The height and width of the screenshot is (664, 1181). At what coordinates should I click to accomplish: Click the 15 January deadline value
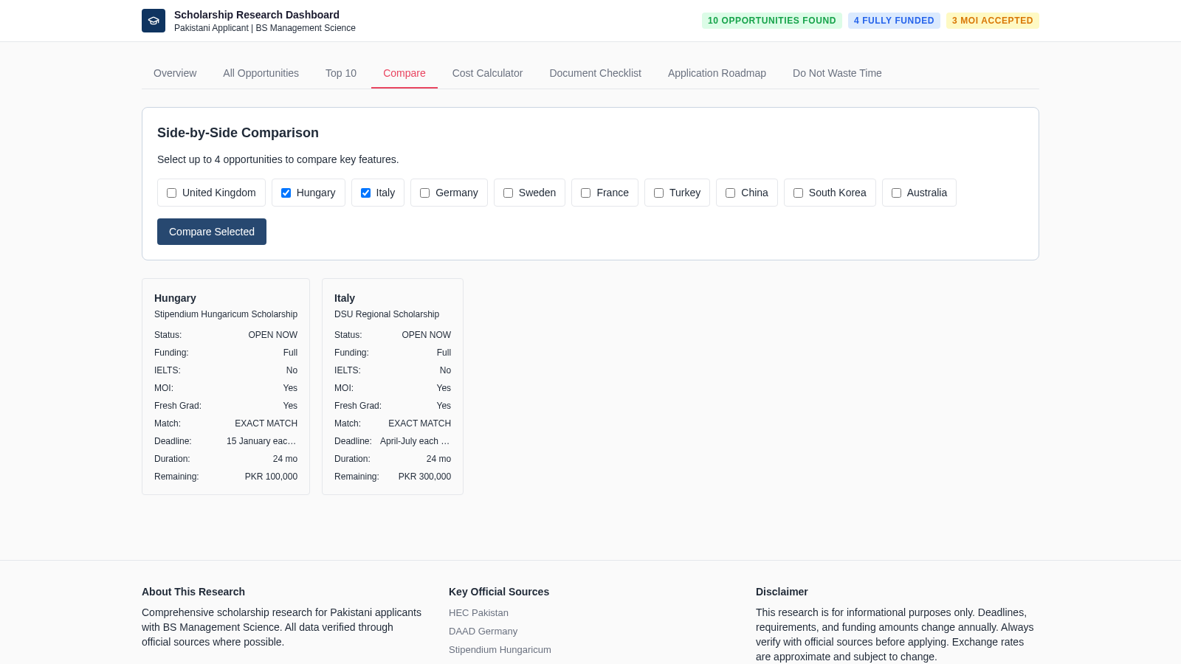point(262,441)
